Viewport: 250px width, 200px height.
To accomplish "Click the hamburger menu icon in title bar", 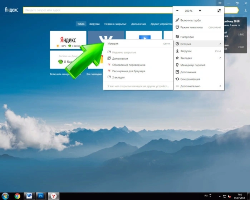I will coord(220,3).
